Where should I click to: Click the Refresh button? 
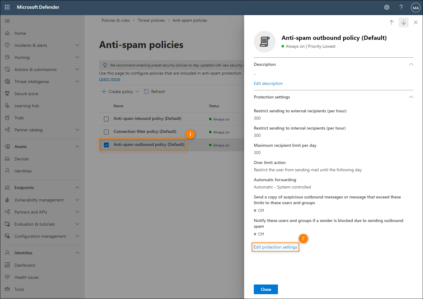click(154, 92)
